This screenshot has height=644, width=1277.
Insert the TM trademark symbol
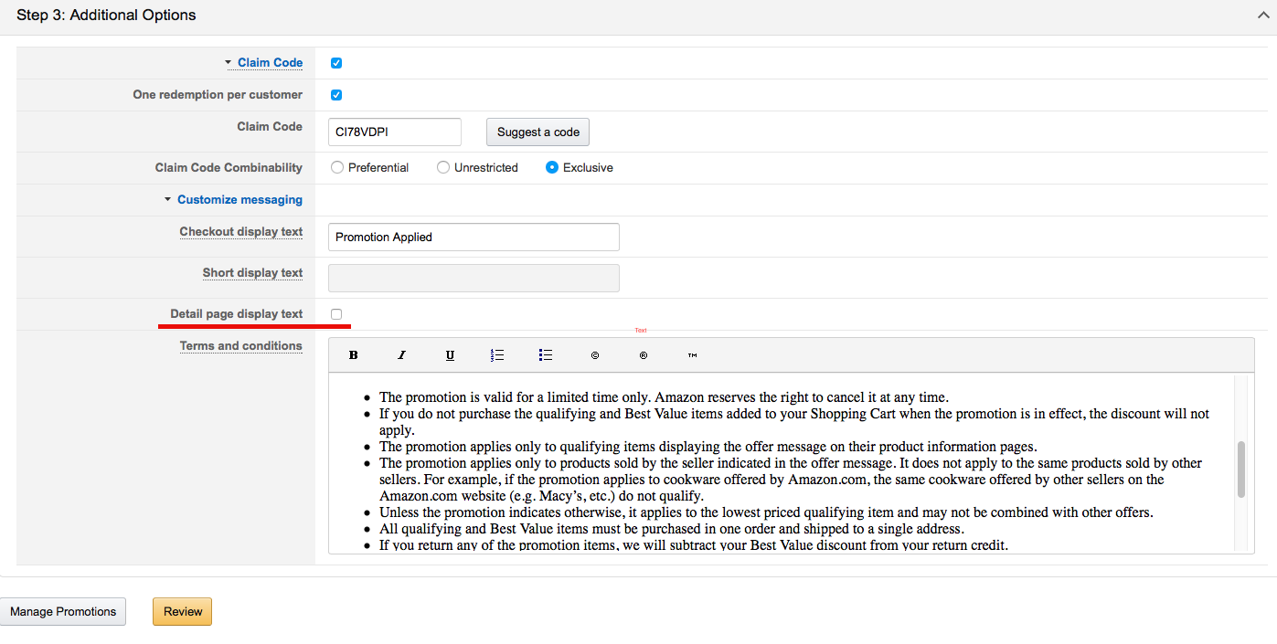point(692,355)
